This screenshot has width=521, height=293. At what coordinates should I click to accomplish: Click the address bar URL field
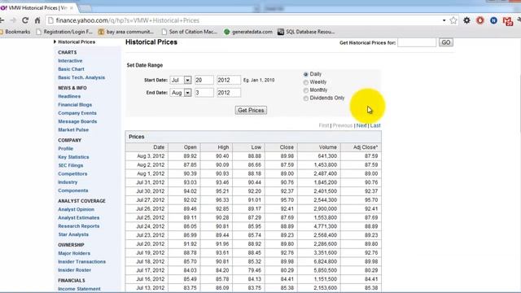246,20
